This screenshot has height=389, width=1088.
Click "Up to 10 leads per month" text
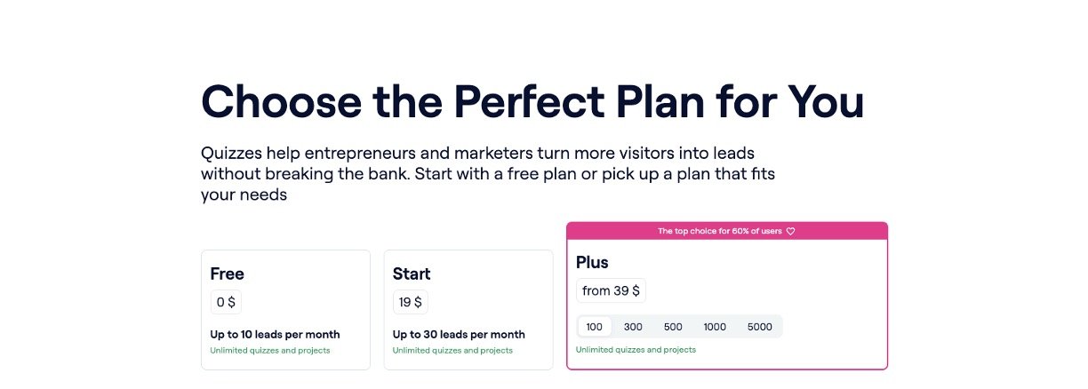point(275,335)
